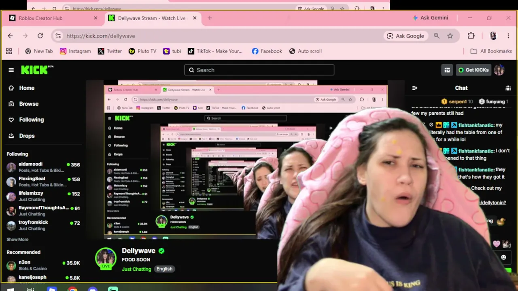Open the New Tab bookmark
The height and width of the screenshot is (291, 518).
39,51
